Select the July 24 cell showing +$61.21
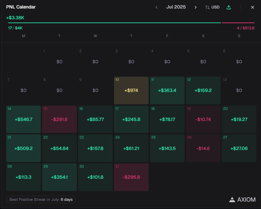The image size is (261, 209). pos(131,148)
